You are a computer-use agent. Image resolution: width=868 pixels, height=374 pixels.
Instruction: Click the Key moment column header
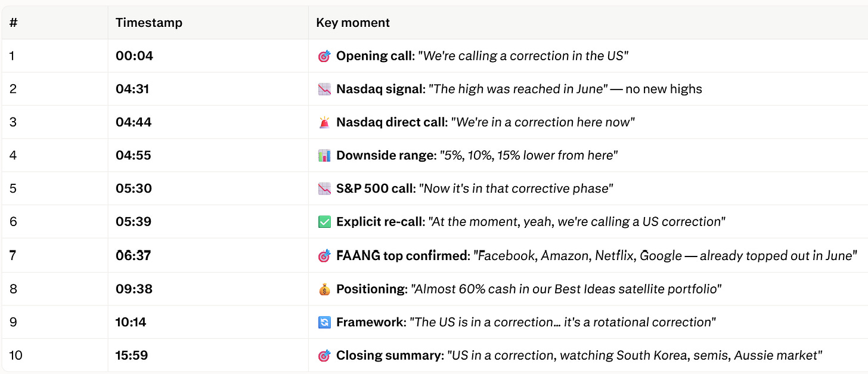pos(353,23)
